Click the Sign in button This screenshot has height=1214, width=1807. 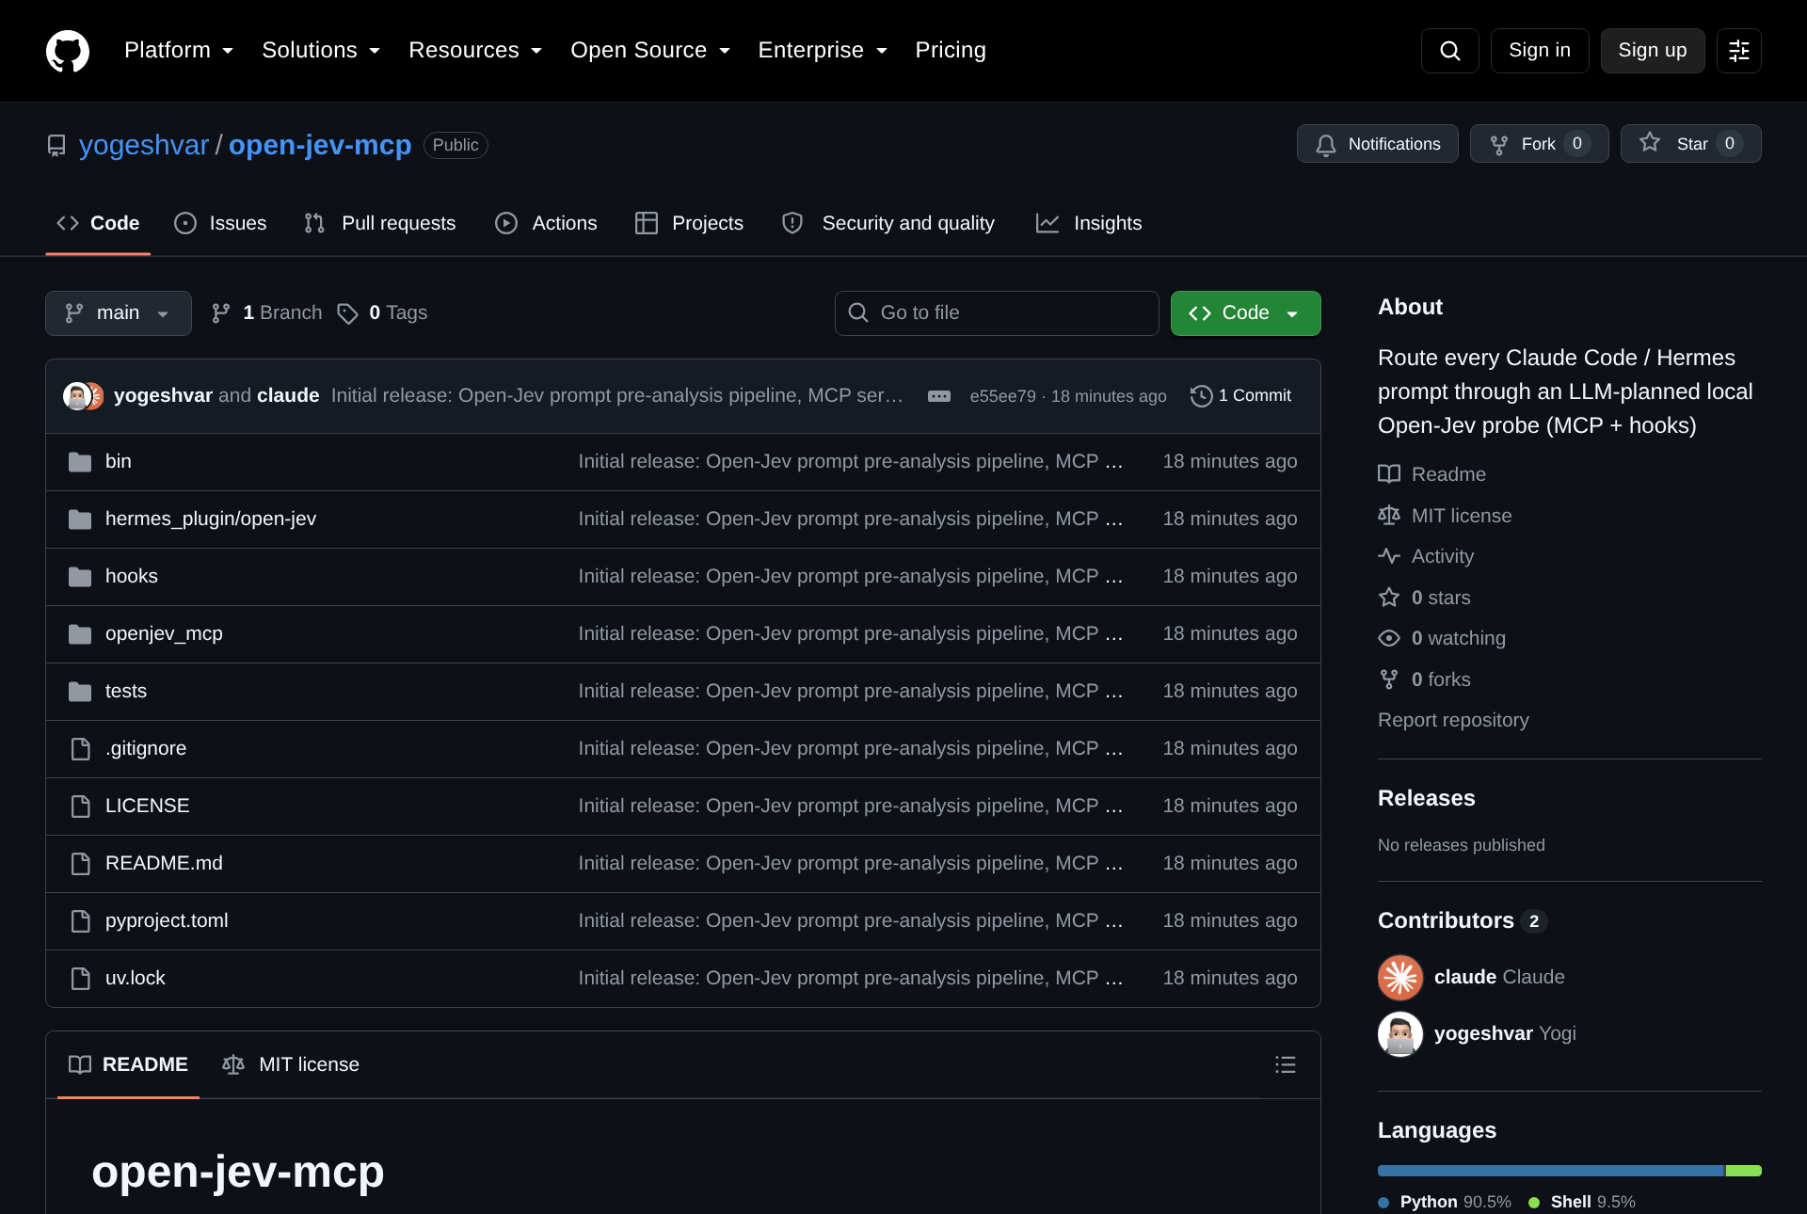tap(1540, 51)
